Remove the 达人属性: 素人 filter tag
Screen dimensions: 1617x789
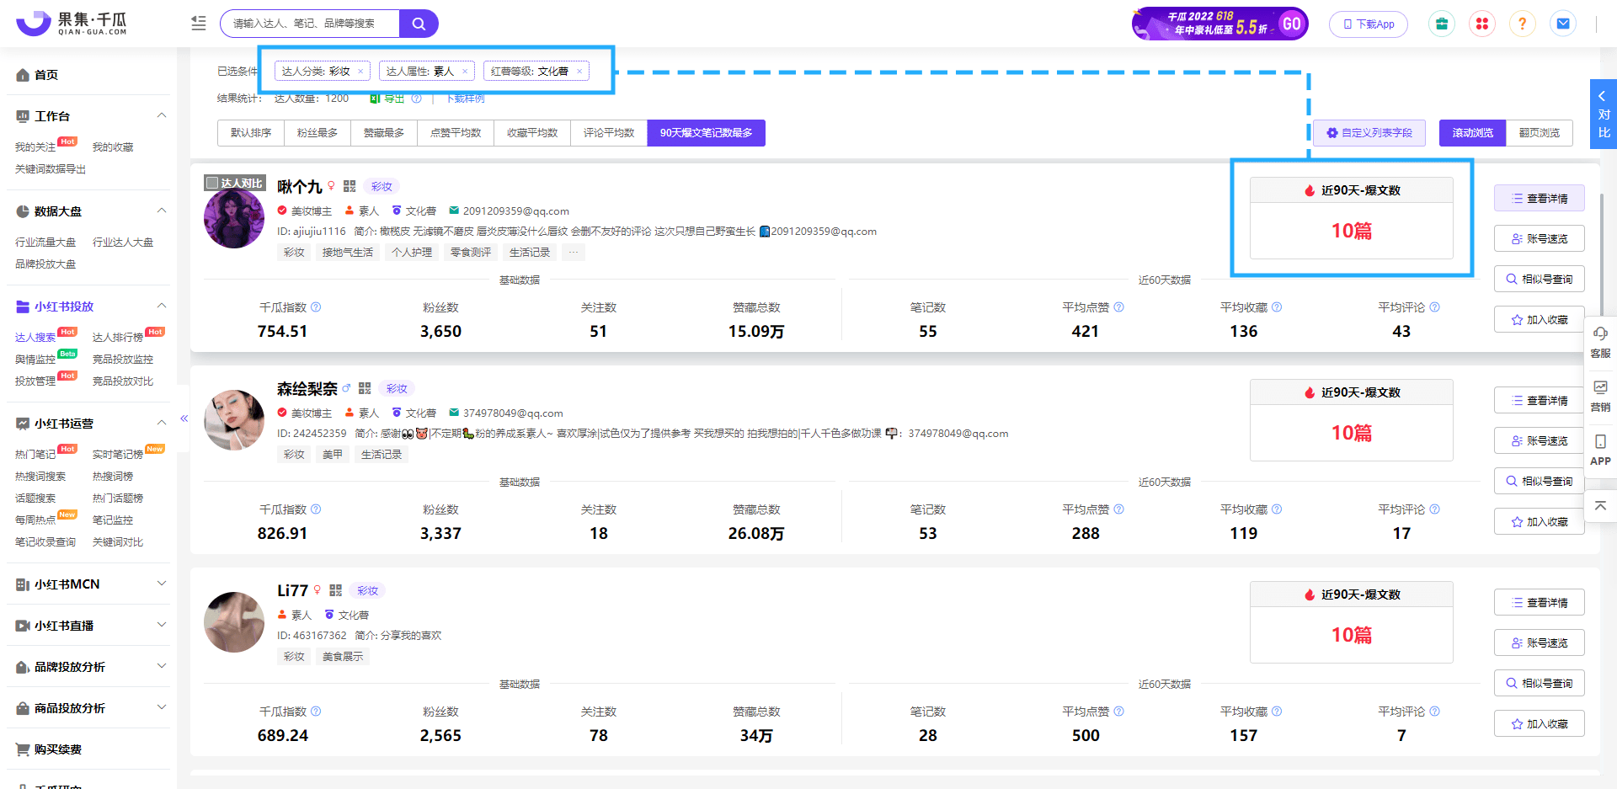[x=465, y=72]
